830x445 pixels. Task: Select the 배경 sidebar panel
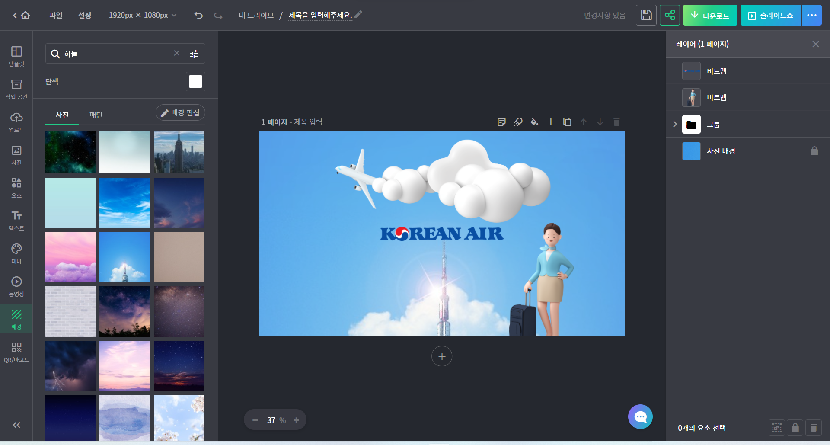(x=16, y=319)
